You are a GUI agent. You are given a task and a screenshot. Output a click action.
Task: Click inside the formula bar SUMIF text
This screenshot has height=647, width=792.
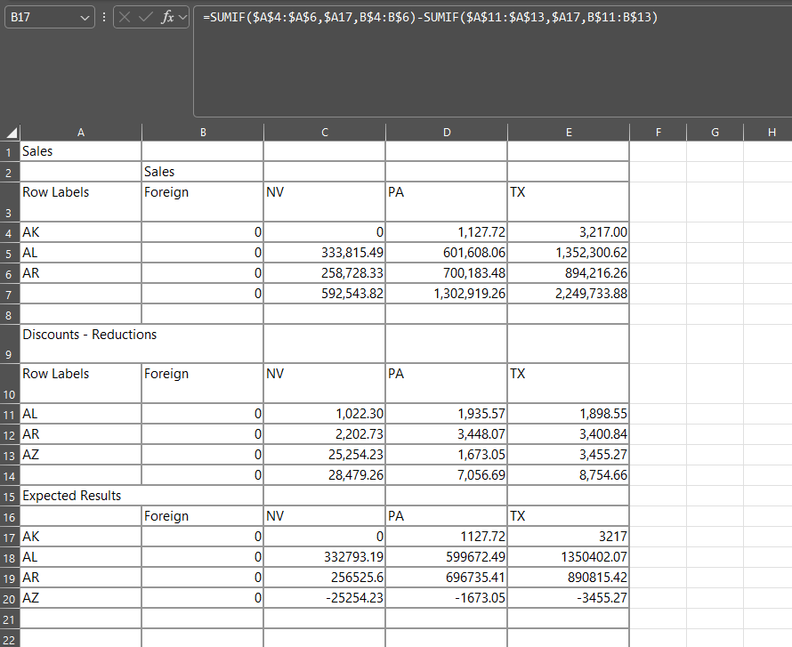431,17
